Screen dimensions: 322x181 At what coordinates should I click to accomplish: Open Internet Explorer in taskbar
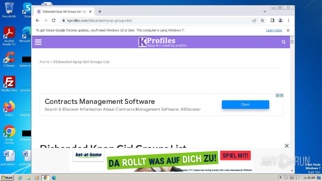point(20,178)
